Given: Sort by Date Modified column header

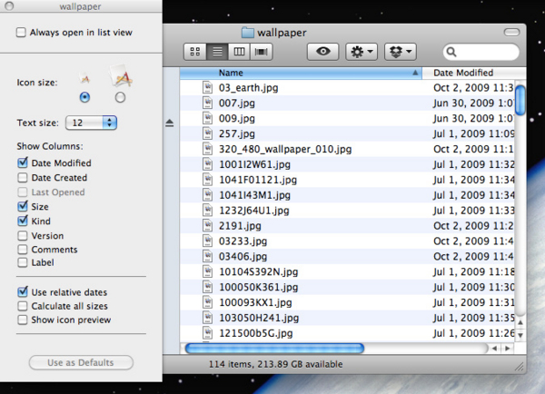Looking at the screenshot, I should [x=473, y=73].
